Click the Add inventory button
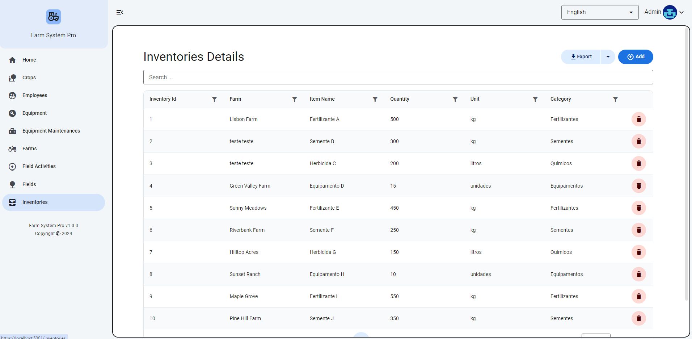 pos(635,57)
